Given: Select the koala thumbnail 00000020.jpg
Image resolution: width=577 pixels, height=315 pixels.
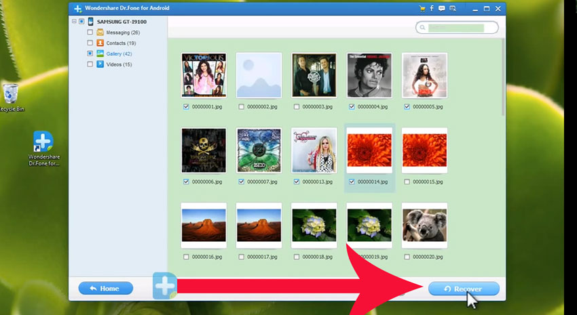Looking at the screenshot, I should coord(425,226).
